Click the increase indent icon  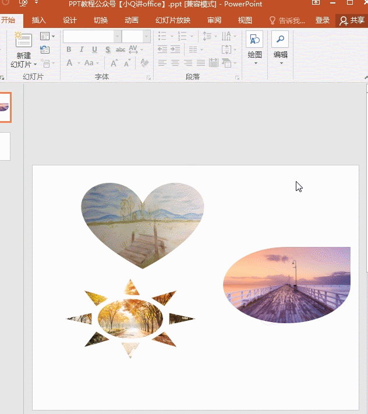point(175,49)
